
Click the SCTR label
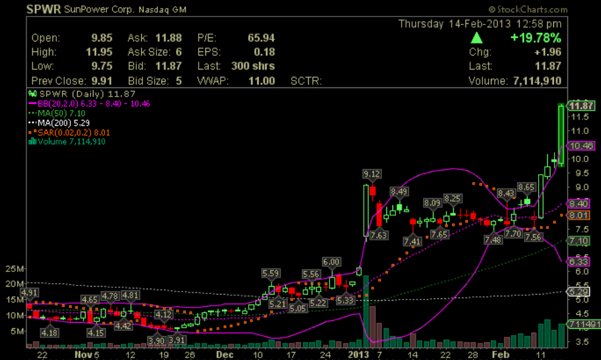(x=306, y=81)
